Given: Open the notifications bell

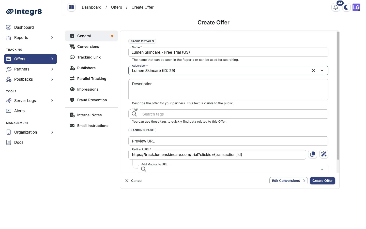Looking at the screenshot, I should click(336, 7).
